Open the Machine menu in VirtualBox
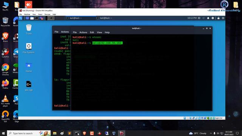 tap(27, 14)
